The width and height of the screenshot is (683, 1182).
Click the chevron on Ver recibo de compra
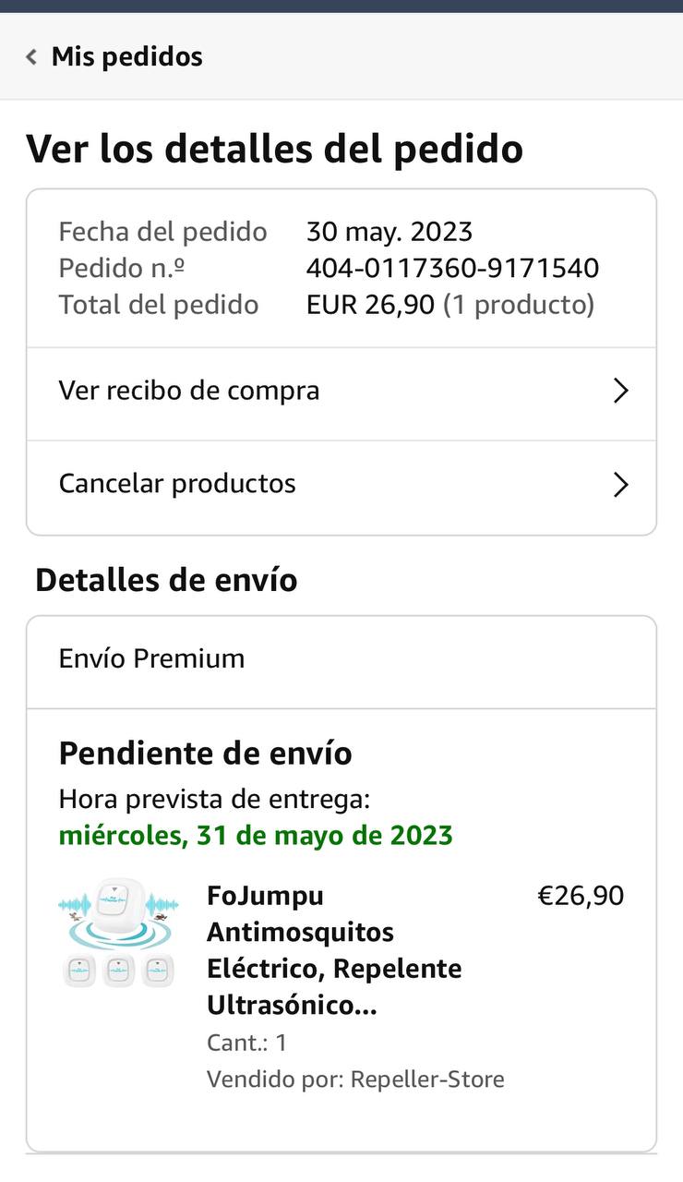pos(620,391)
